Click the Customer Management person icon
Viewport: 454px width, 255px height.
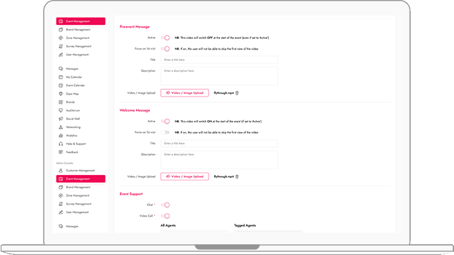coord(61,170)
